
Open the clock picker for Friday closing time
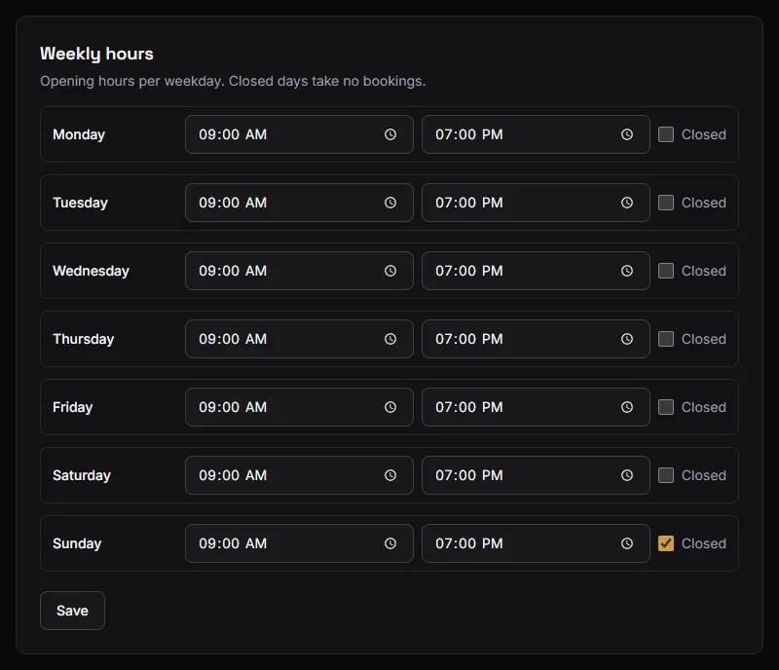coord(627,407)
